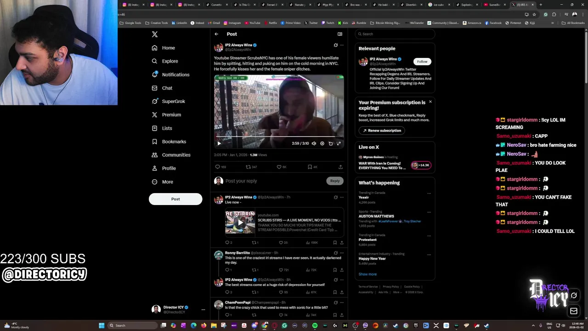Open YouTube bookmark in bookmarks bar
Viewport: 588px width, 331px height.
[x=253, y=23]
